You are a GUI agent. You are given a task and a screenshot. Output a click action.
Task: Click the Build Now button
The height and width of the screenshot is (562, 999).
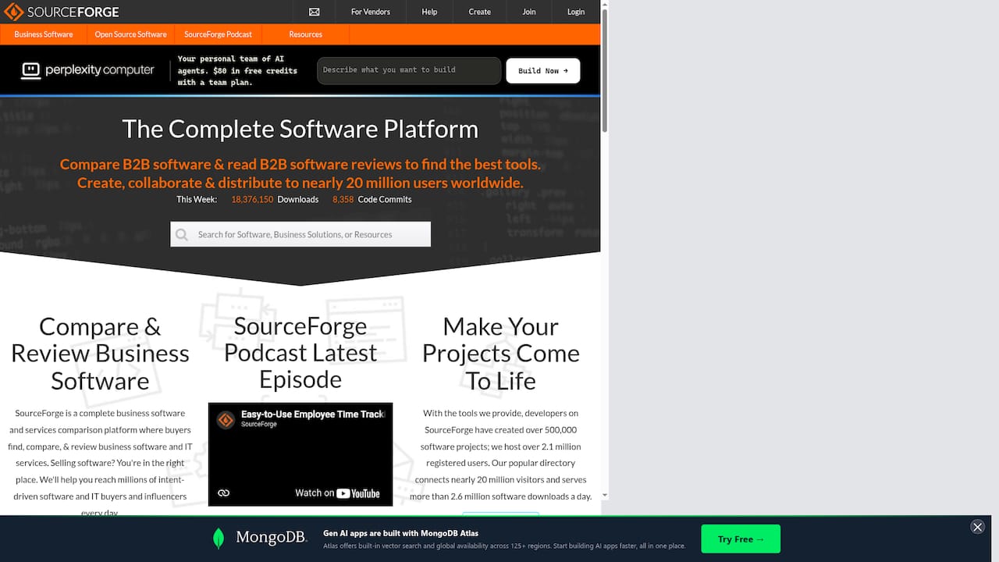542,70
